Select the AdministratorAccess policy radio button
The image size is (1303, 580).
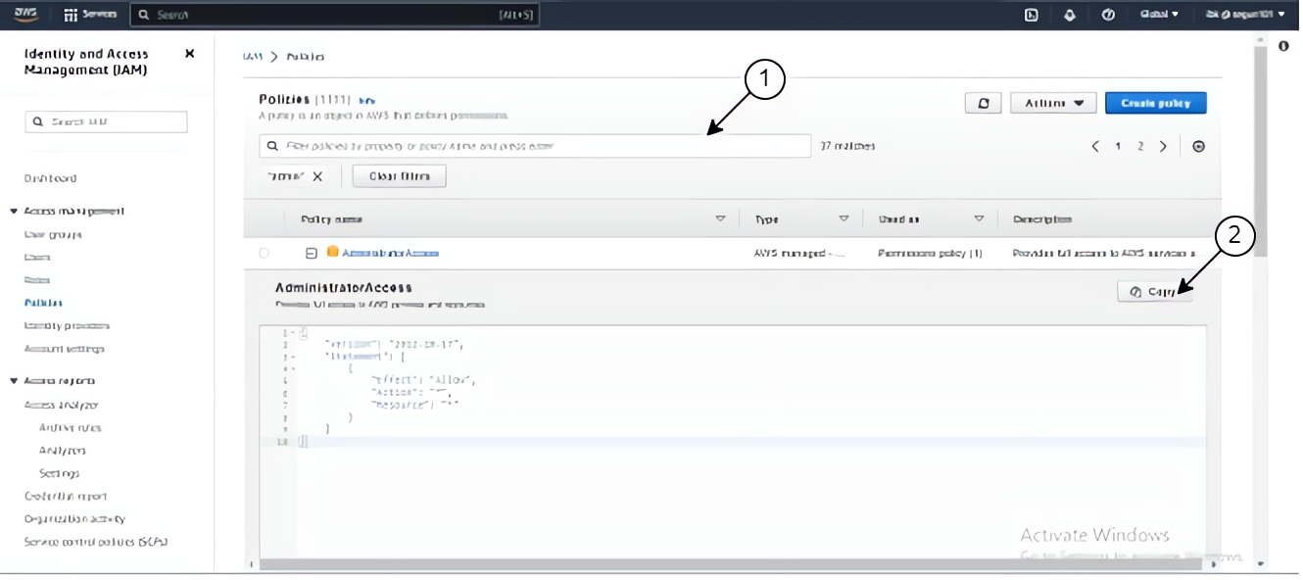[x=264, y=253]
